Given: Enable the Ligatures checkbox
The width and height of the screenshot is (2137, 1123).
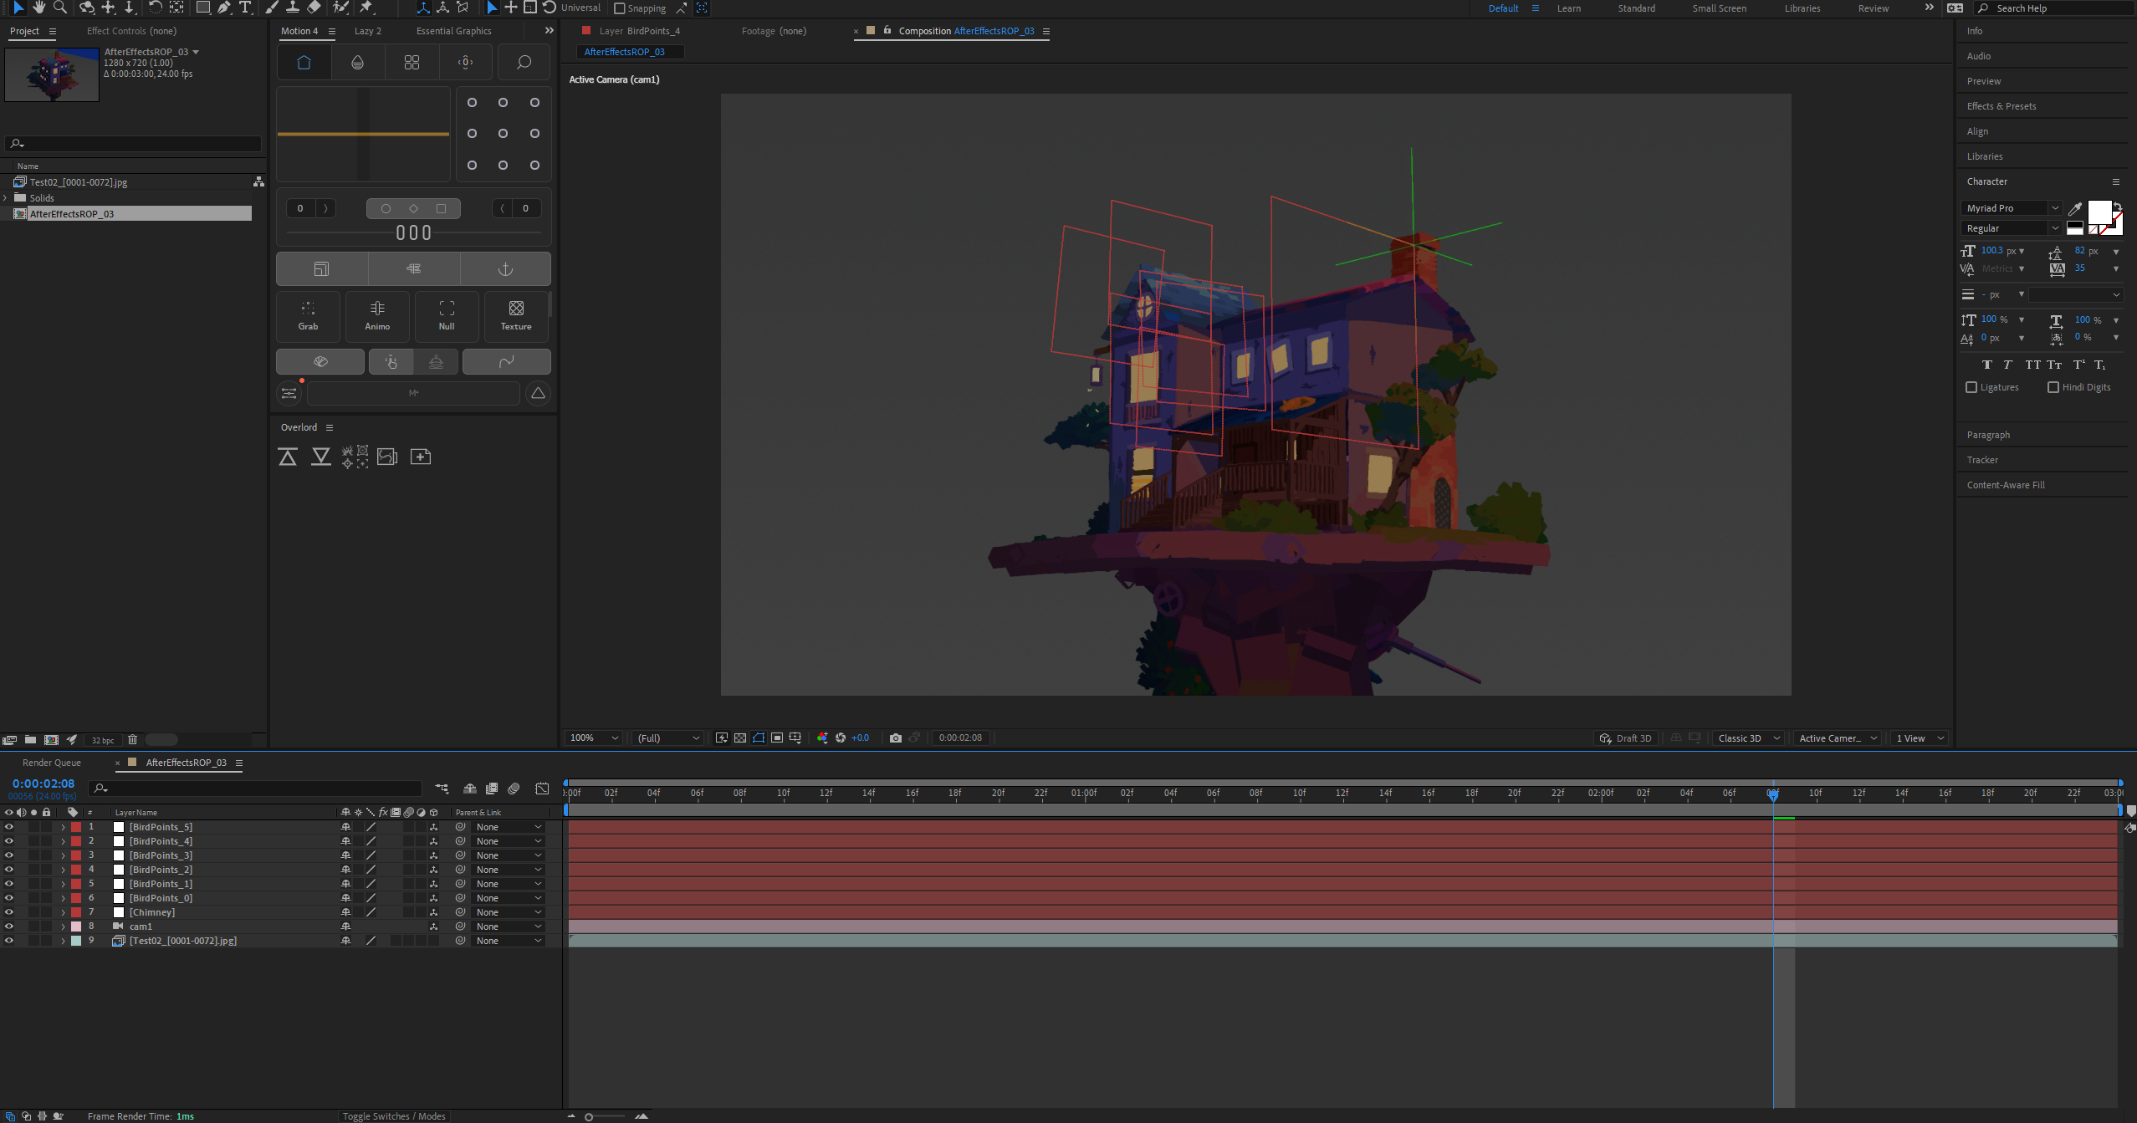Looking at the screenshot, I should [1971, 387].
